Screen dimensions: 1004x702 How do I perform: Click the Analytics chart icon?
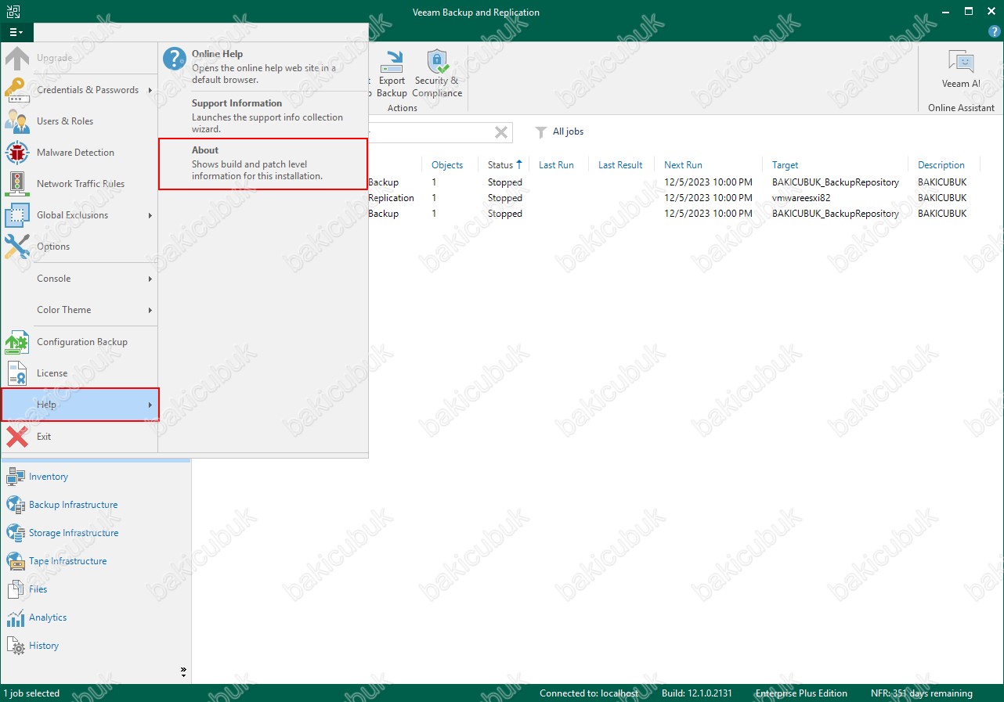pos(16,618)
